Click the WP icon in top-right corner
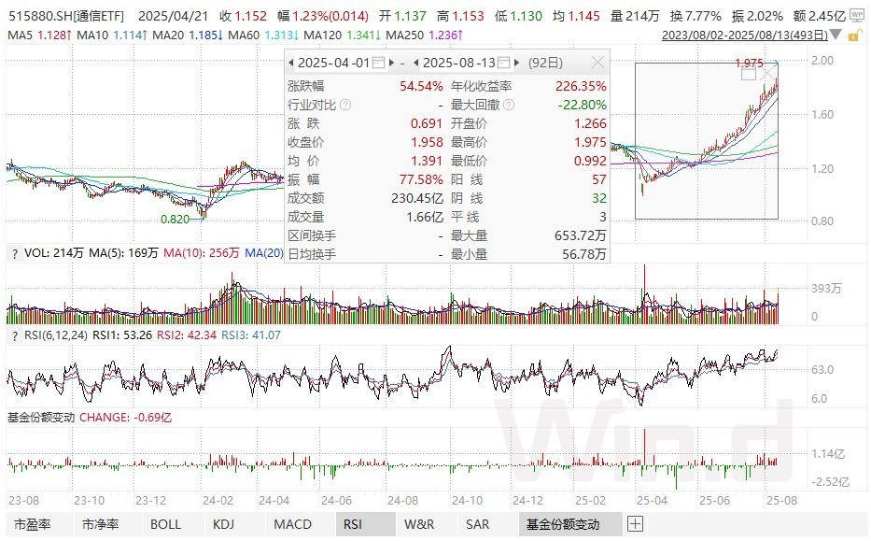This screenshot has width=871, height=541. point(858,17)
